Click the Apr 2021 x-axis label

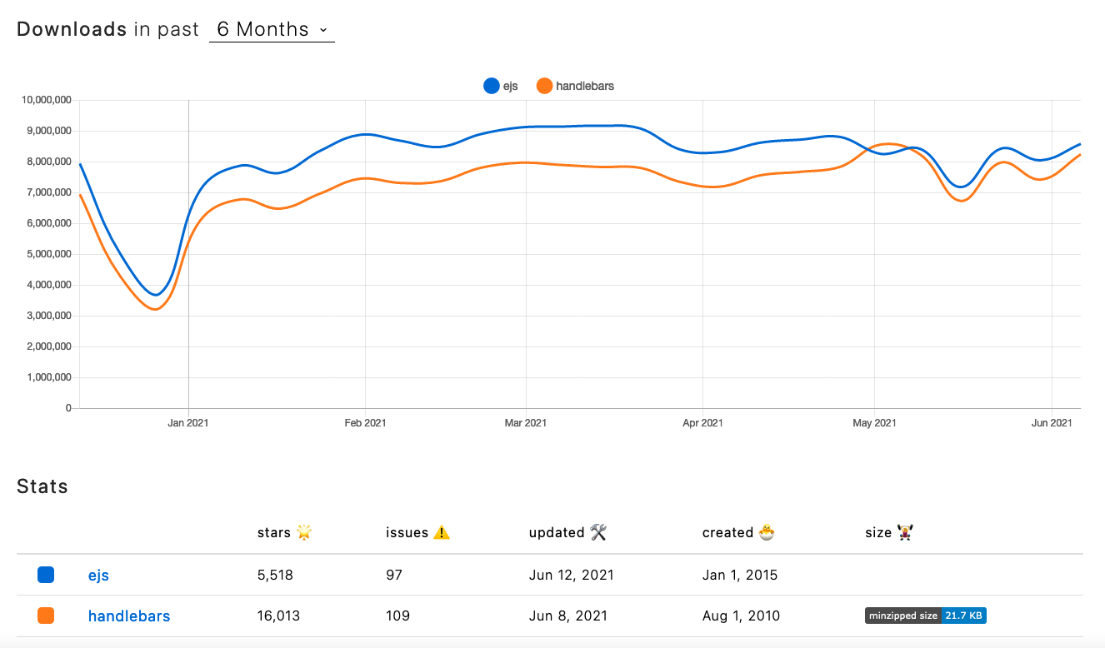click(x=702, y=423)
